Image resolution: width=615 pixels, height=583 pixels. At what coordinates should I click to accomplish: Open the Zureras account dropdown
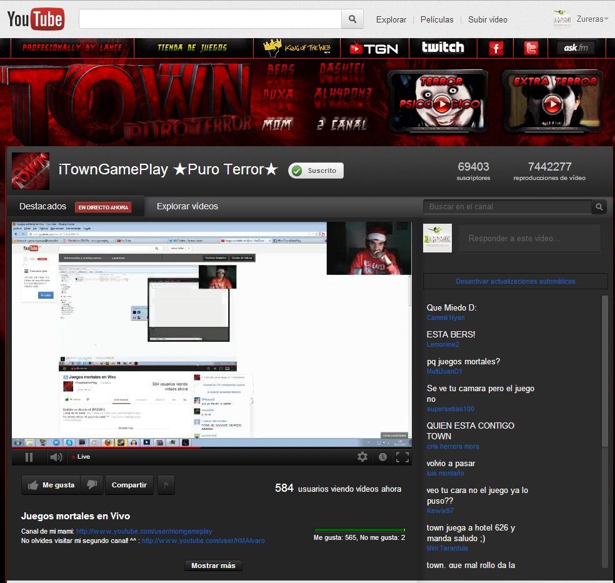[x=592, y=19]
